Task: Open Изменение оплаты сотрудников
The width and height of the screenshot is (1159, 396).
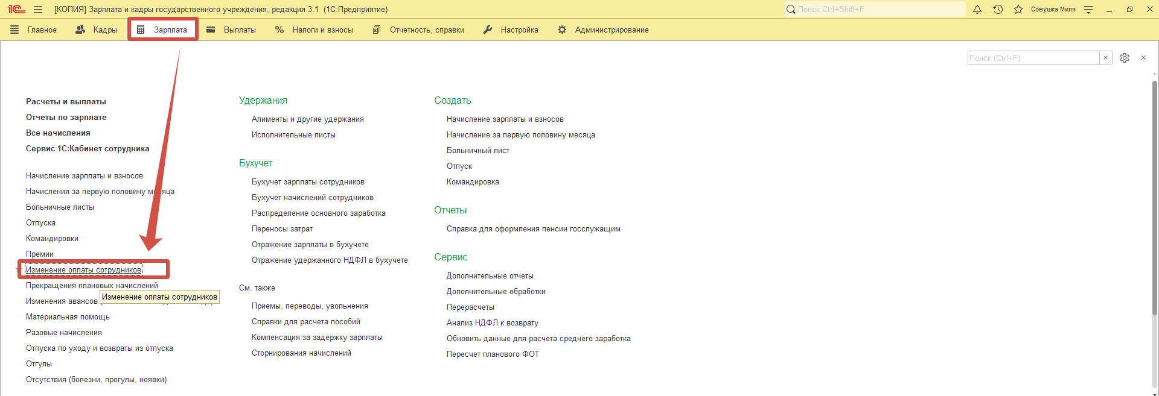Action: tap(83, 270)
